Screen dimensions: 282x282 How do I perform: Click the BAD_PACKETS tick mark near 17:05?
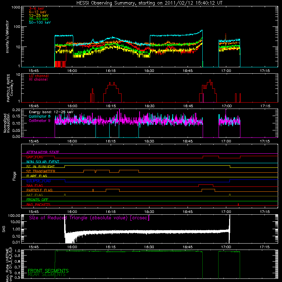coord(238,204)
